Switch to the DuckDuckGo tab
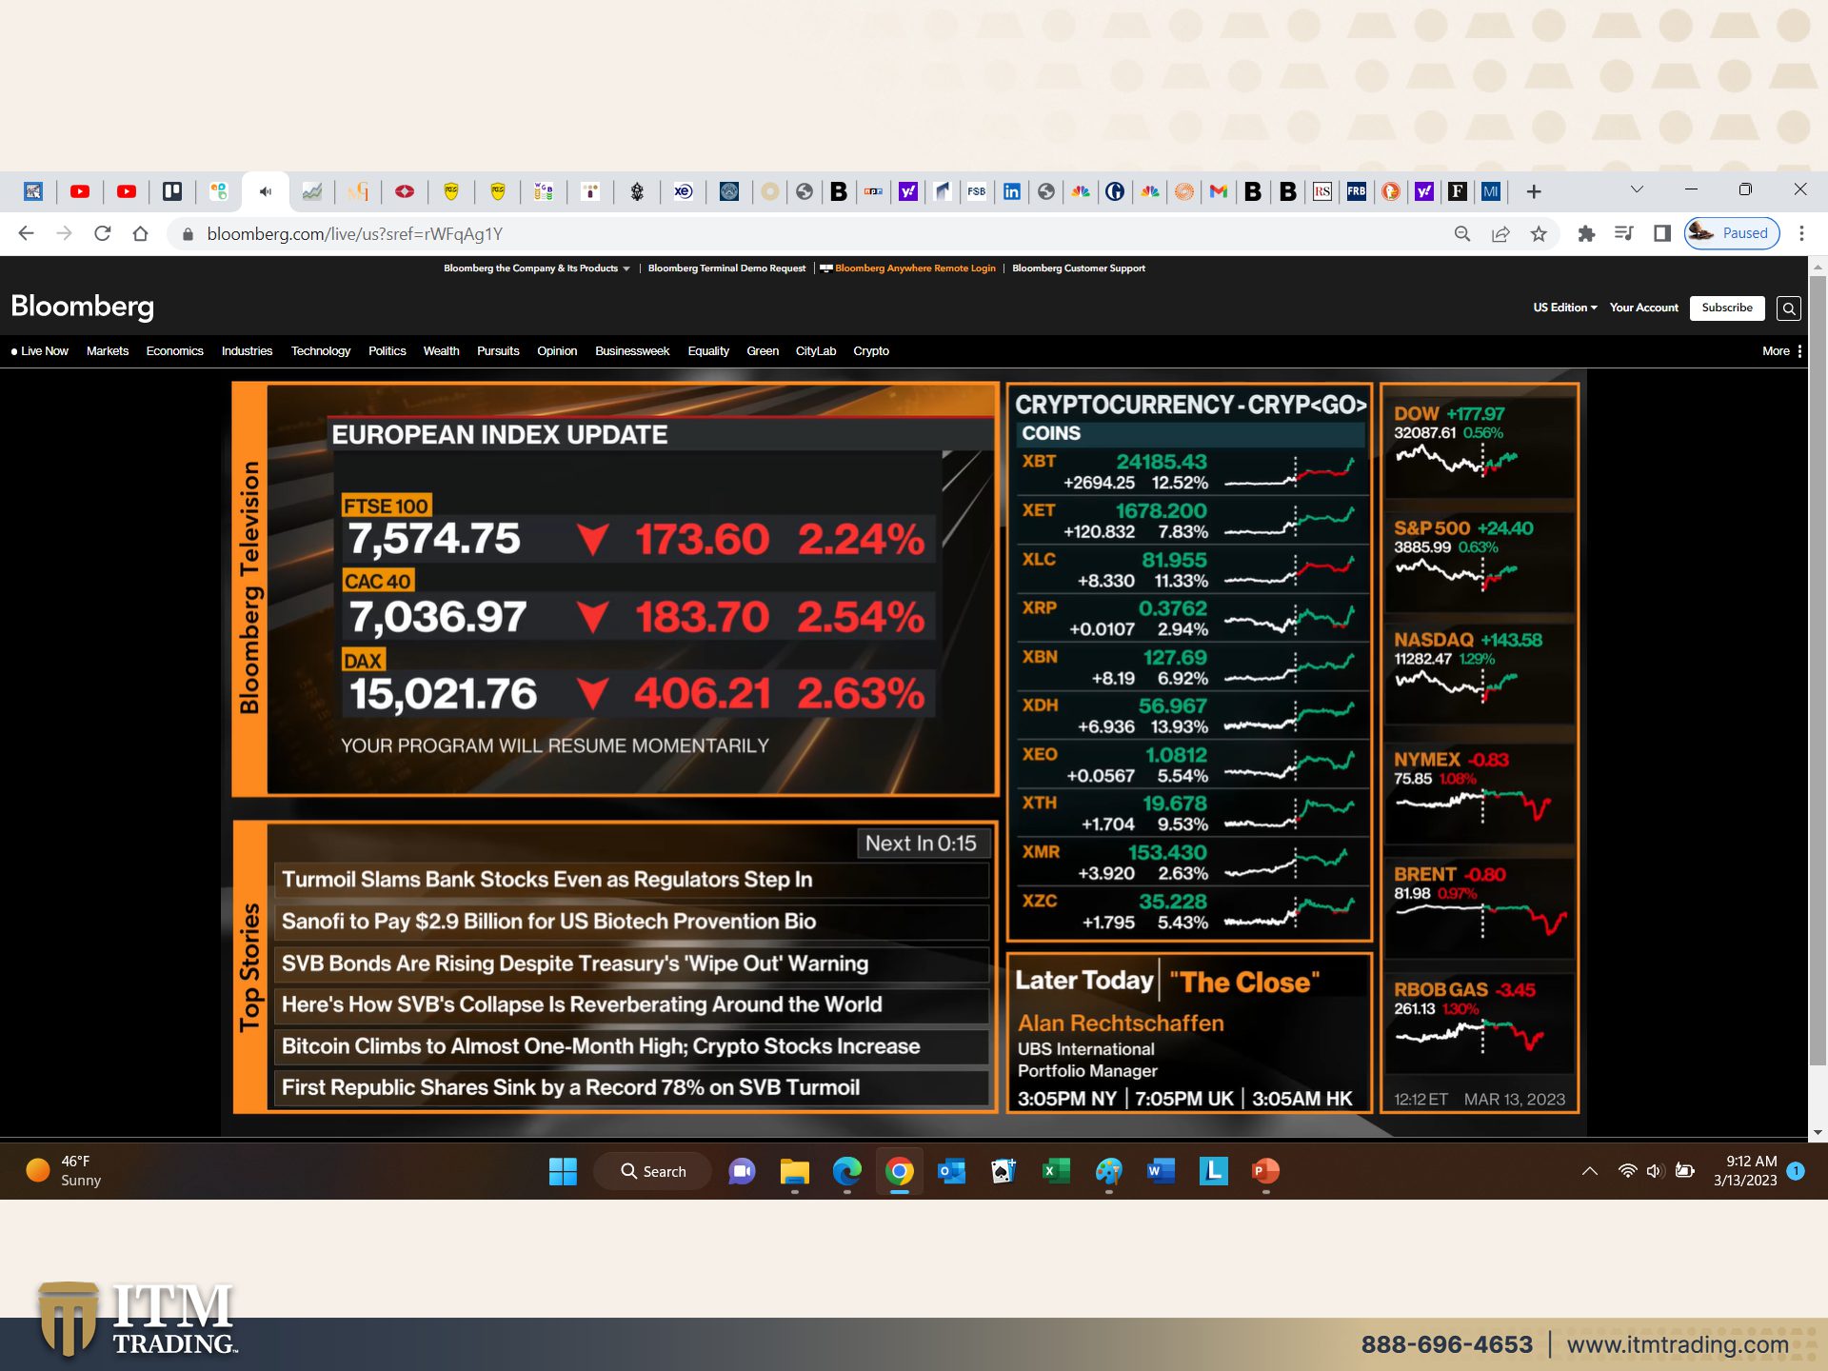The width and height of the screenshot is (1828, 1371). (1391, 191)
